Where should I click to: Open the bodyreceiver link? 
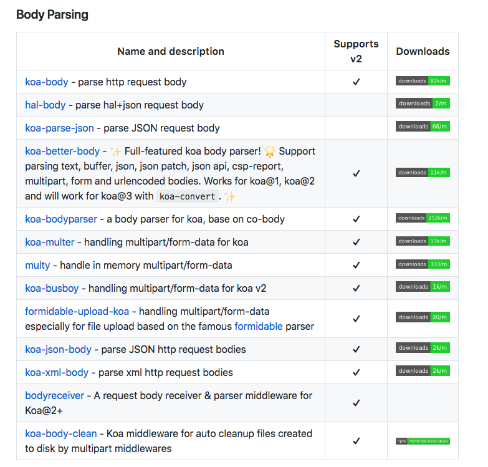pos(54,395)
